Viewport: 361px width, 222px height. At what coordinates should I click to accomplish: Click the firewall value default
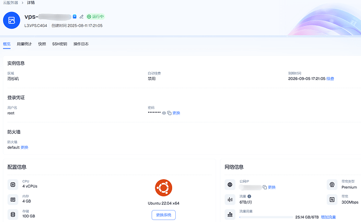[14, 147]
